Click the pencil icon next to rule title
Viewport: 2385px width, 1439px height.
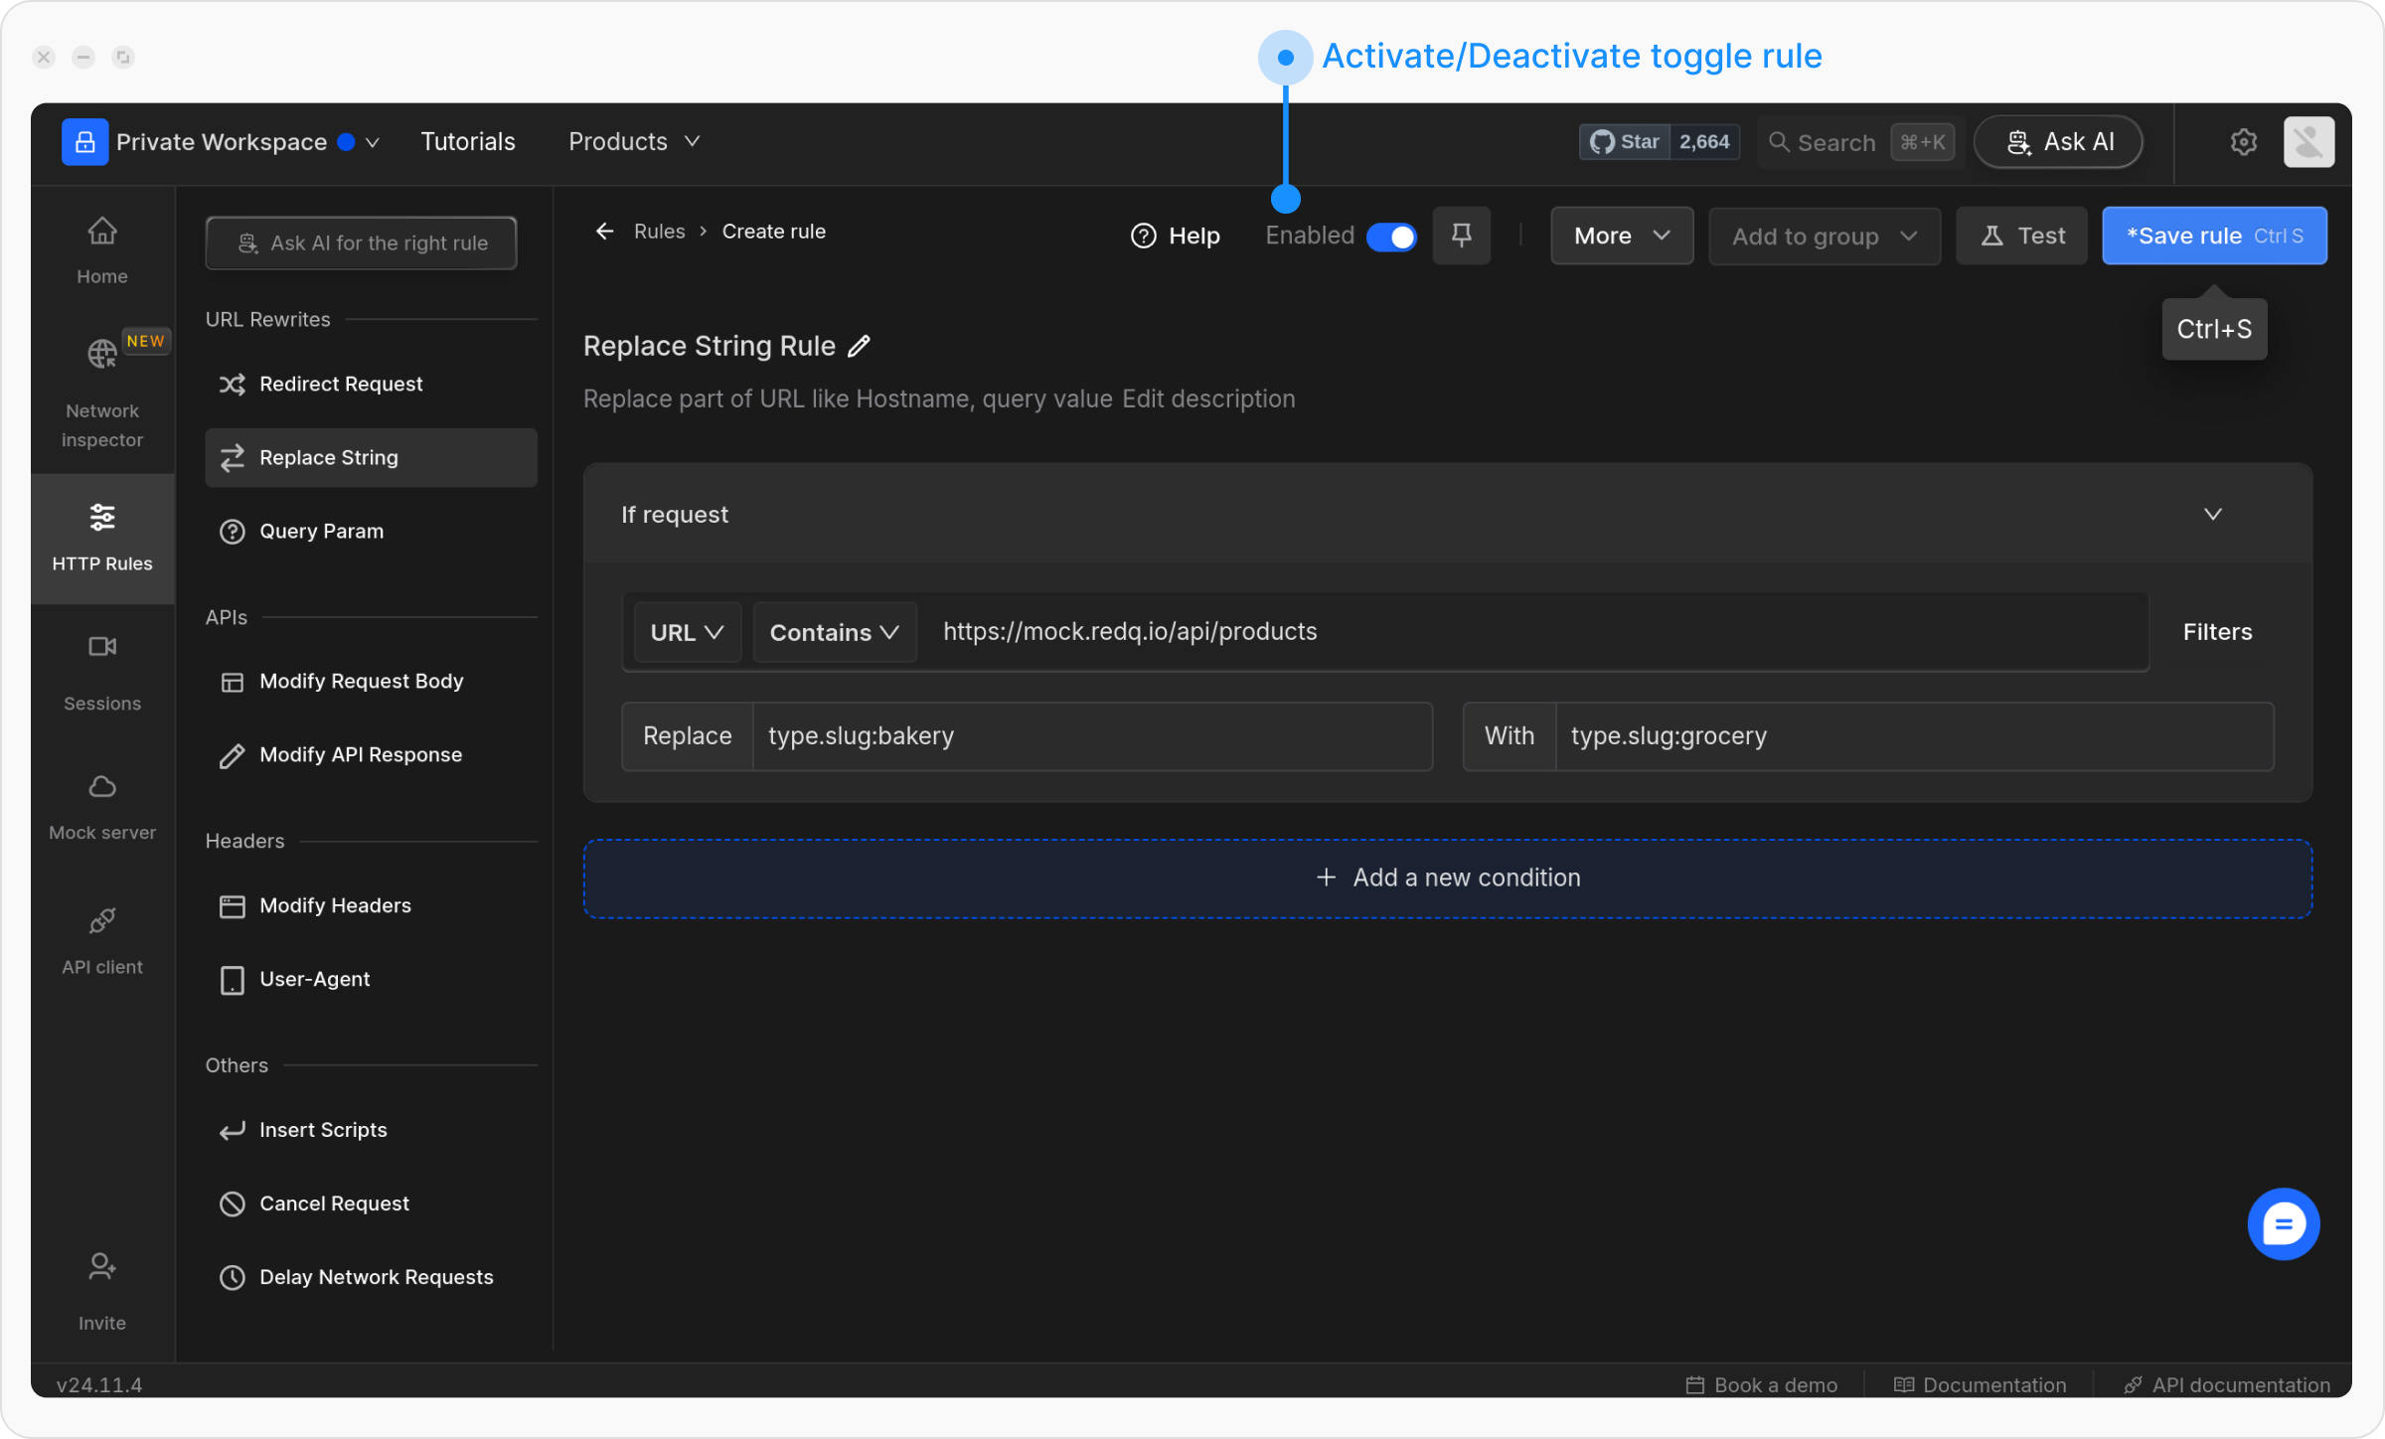click(x=860, y=346)
